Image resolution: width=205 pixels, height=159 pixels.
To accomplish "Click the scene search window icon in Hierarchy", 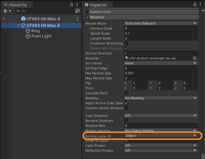I will coord(77,11).
